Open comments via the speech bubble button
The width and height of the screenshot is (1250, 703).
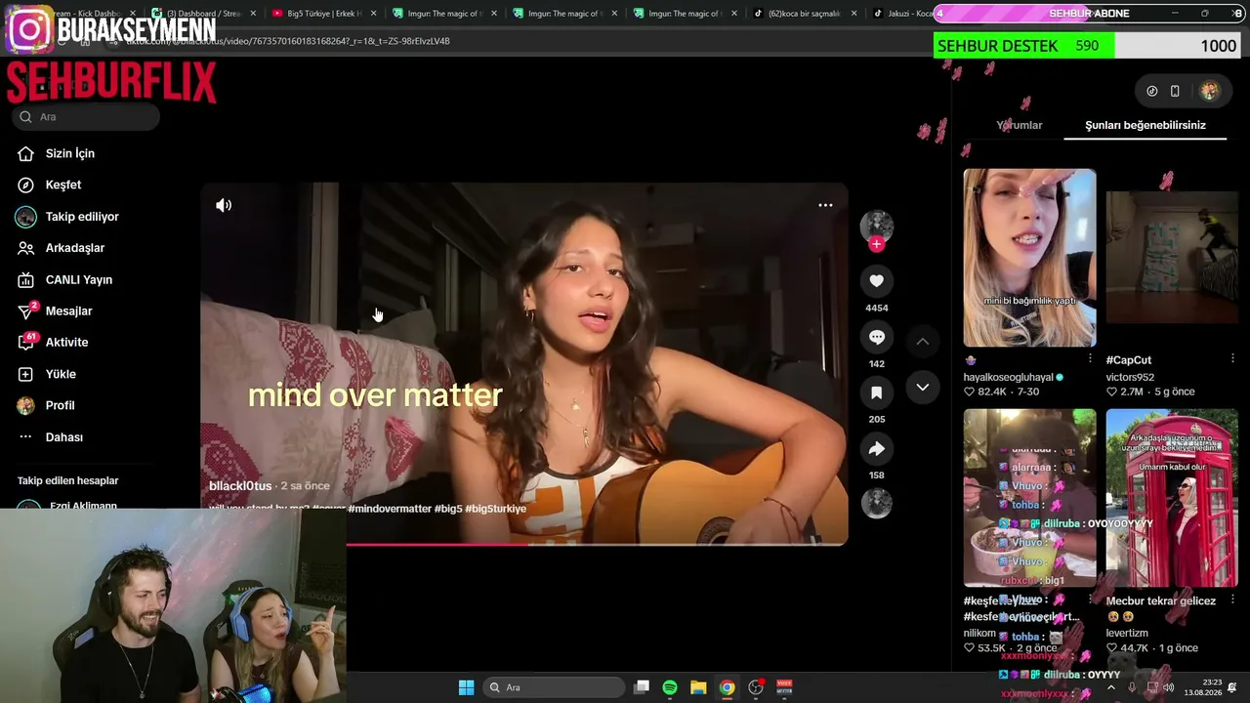click(876, 337)
